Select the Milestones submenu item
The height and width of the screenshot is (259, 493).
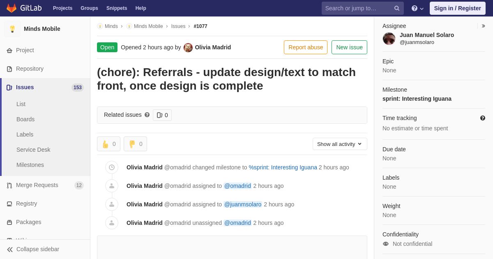30,165
